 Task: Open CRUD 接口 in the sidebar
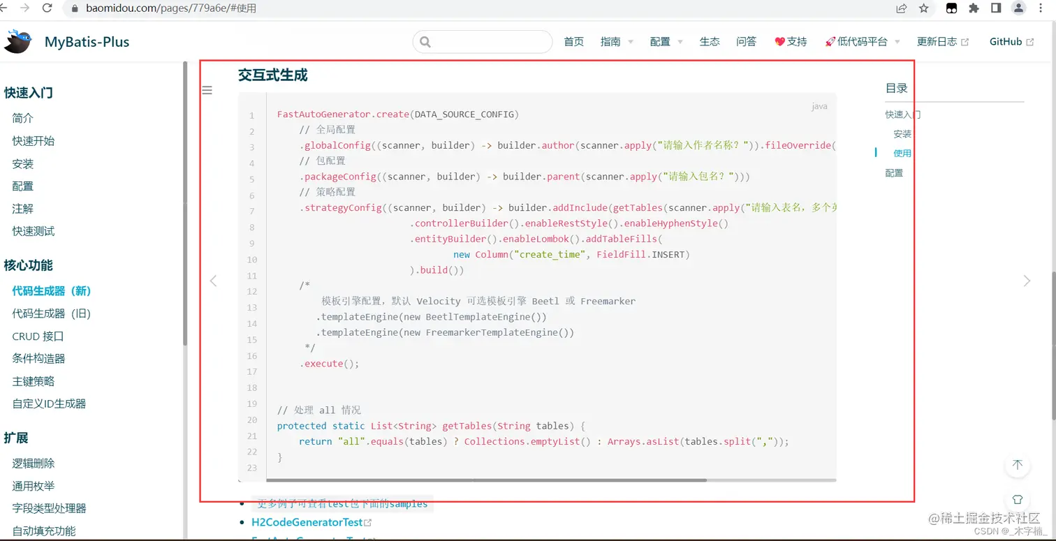point(38,336)
